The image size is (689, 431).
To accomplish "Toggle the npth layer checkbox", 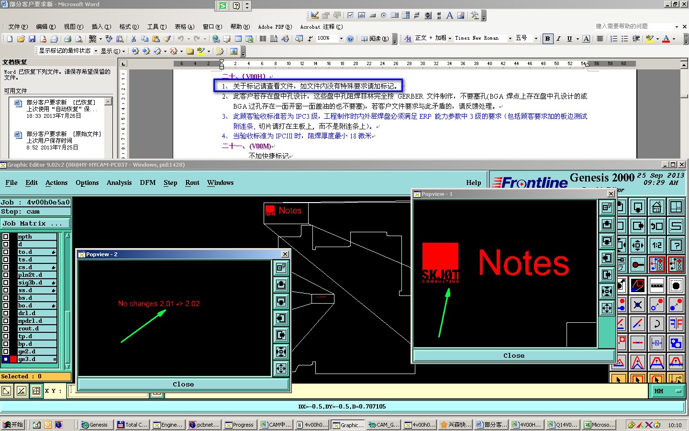I will pyautogui.click(x=6, y=237).
